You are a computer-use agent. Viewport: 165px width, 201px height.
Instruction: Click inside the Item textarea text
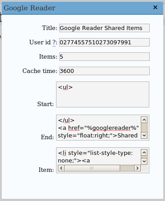[99, 157]
